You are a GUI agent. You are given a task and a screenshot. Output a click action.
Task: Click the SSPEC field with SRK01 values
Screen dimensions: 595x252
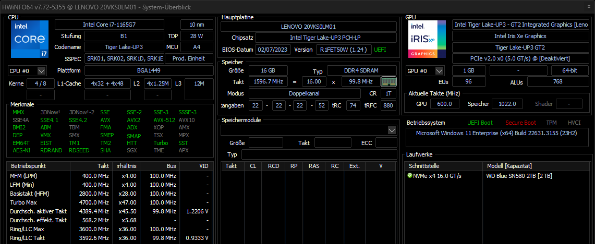click(x=124, y=58)
